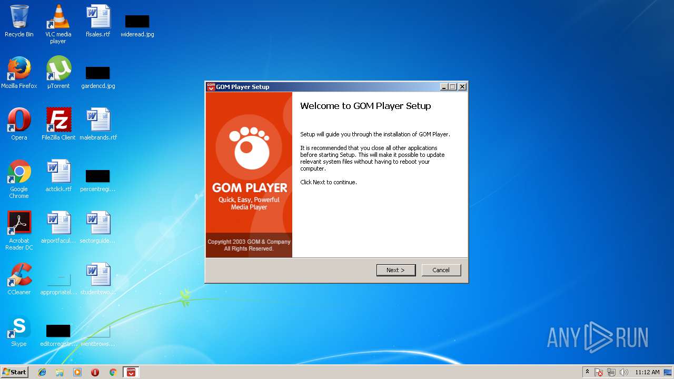This screenshot has height=379, width=674.
Task: Select the editorregistr... desktop file
Action: coord(58,335)
